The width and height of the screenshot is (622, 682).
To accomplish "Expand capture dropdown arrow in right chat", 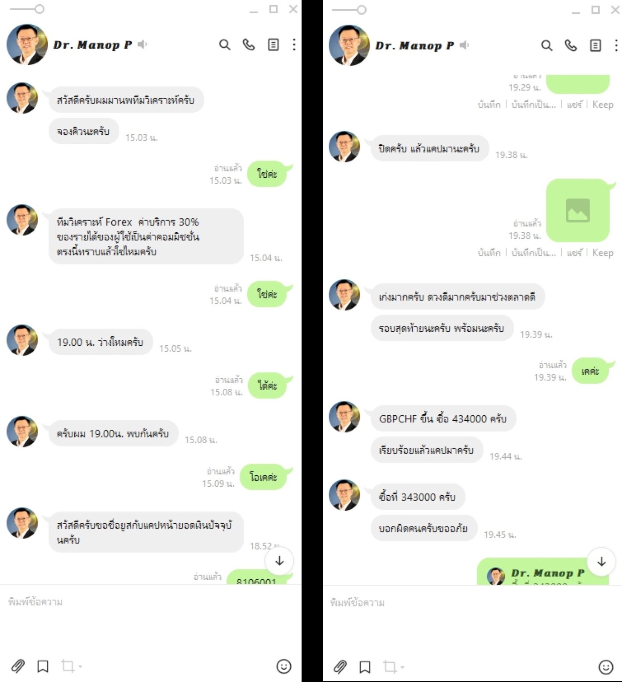I will [x=402, y=667].
